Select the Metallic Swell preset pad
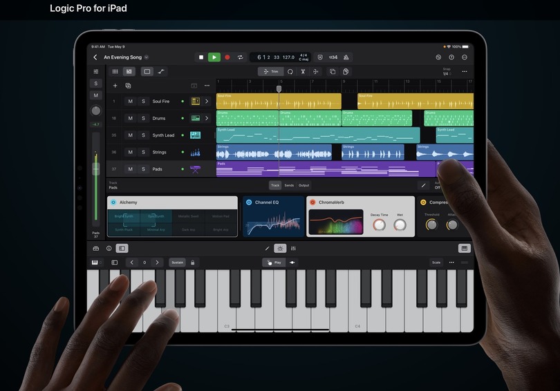Screen dimensions: 560x391 click(188, 216)
